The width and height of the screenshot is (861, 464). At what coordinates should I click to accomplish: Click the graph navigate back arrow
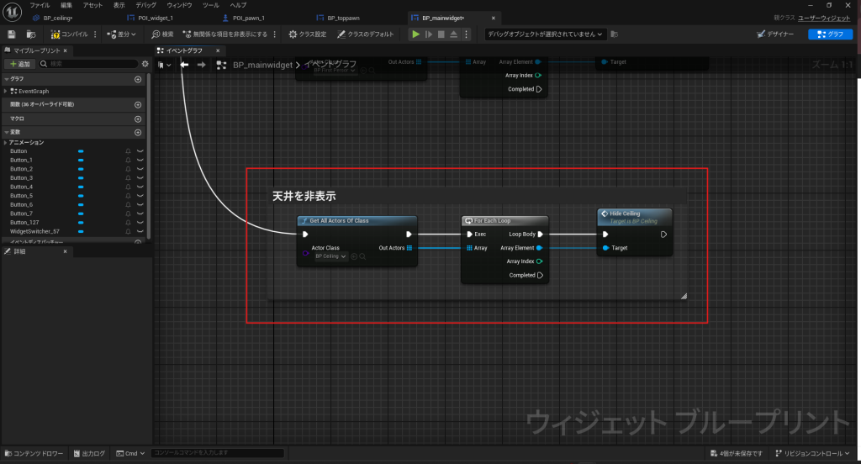[184, 65]
